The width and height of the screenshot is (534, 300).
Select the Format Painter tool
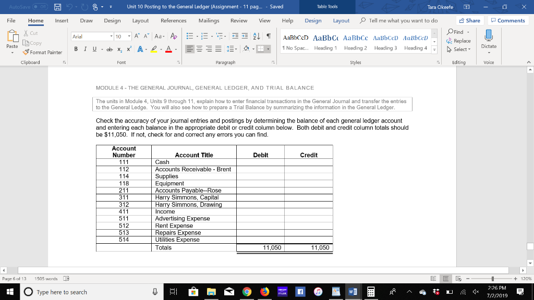[x=42, y=52]
